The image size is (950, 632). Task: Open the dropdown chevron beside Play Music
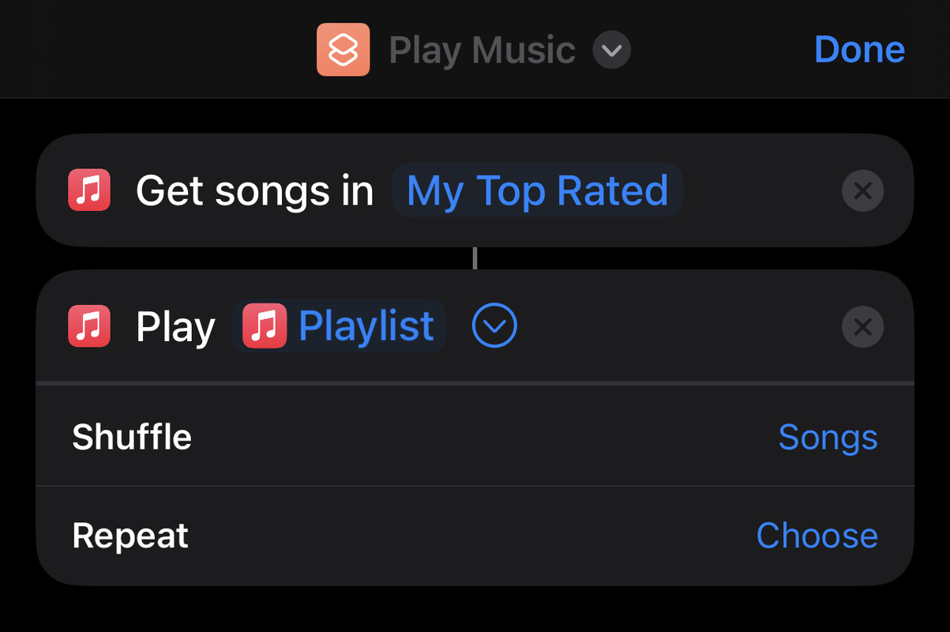[x=612, y=51]
